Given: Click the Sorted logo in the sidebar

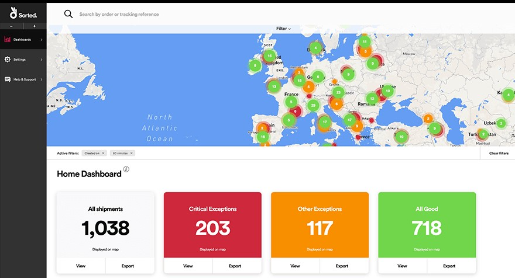Looking at the screenshot, I should [x=23, y=13].
